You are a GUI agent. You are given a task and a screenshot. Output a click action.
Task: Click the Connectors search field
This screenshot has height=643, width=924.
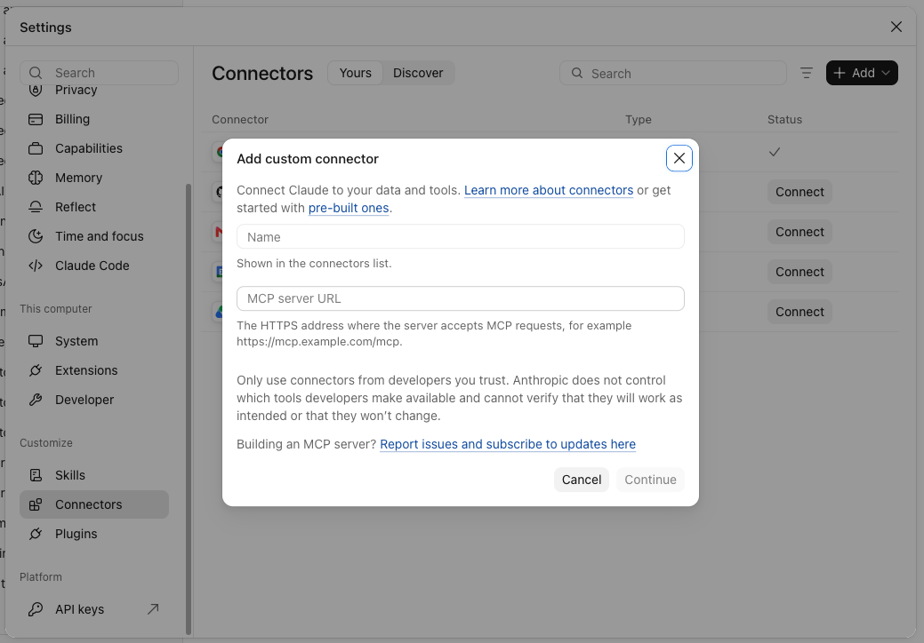[673, 73]
